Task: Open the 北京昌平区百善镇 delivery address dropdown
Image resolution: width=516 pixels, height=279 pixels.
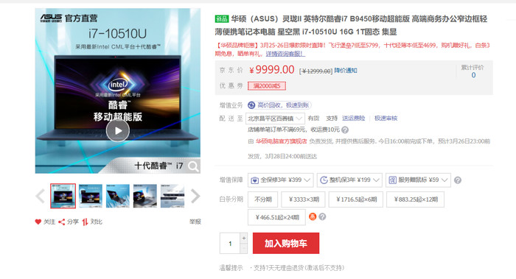Action: tap(275, 119)
